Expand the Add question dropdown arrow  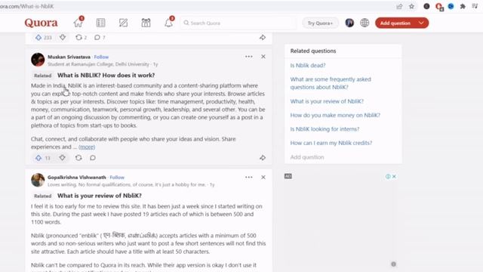point(421,23)
